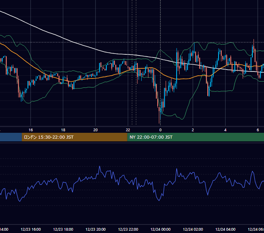
Task: Click the 22 hour axis label
Action: tap(128, 130)
